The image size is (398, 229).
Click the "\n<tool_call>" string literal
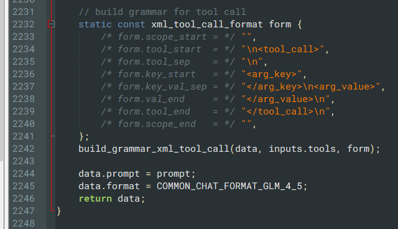(283, 49)
